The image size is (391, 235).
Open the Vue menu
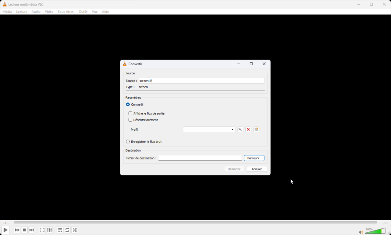tap(95, 12)
